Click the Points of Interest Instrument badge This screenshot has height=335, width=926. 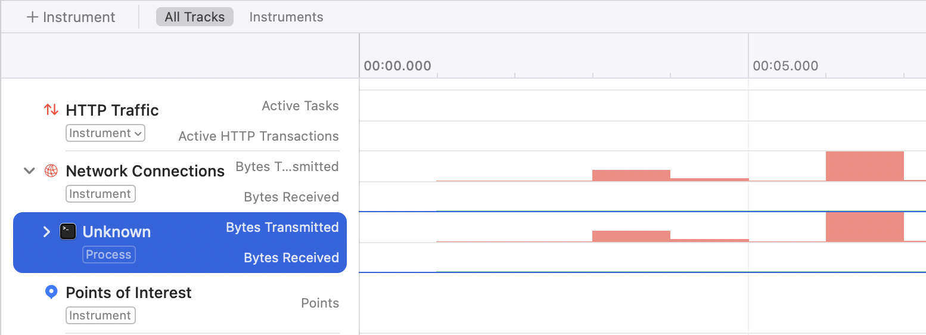(x=100, y=316)
